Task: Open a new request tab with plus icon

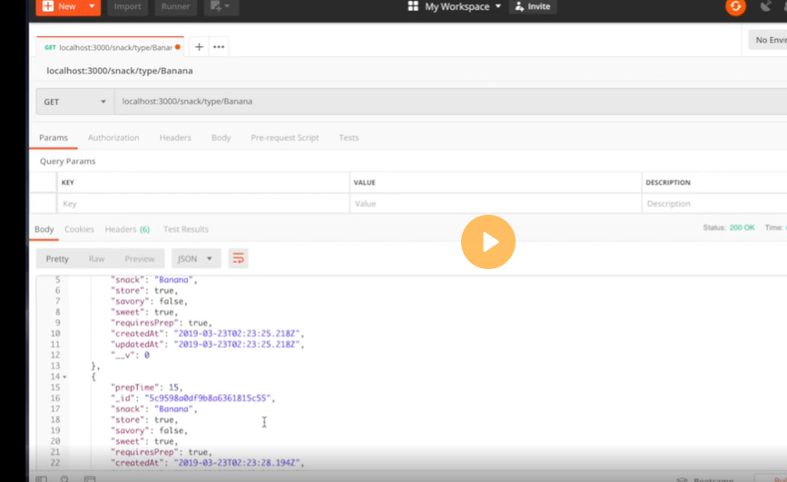Action: coord(199,47)
